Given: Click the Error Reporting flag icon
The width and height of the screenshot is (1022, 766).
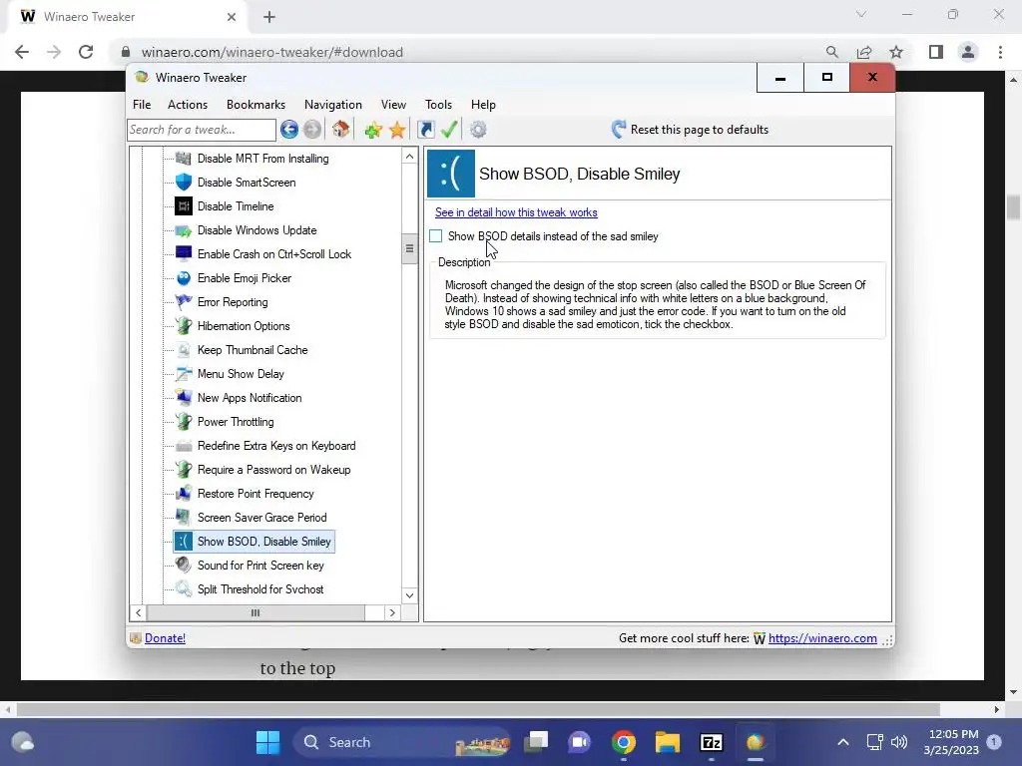Looking at the screenshot, I should [184, 302].
